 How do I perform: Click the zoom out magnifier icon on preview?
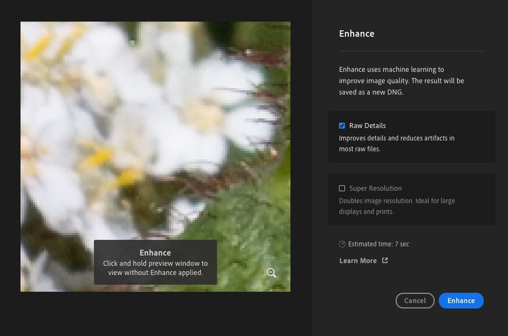272,273
